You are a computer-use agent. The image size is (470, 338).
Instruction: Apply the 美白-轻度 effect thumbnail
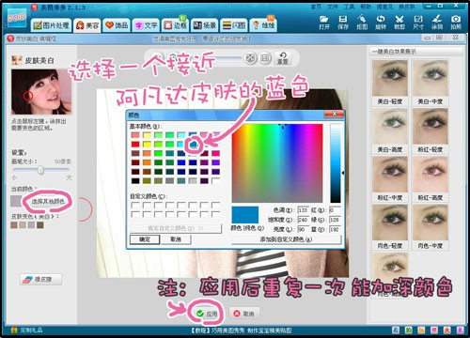pyautogui.click(x=390, y=78)
